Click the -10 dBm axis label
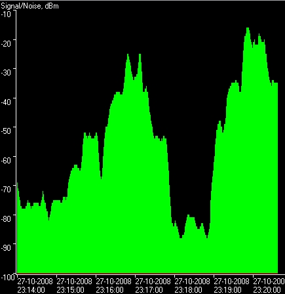The height and width of the screenshot is (294, 285). (6, 14)
